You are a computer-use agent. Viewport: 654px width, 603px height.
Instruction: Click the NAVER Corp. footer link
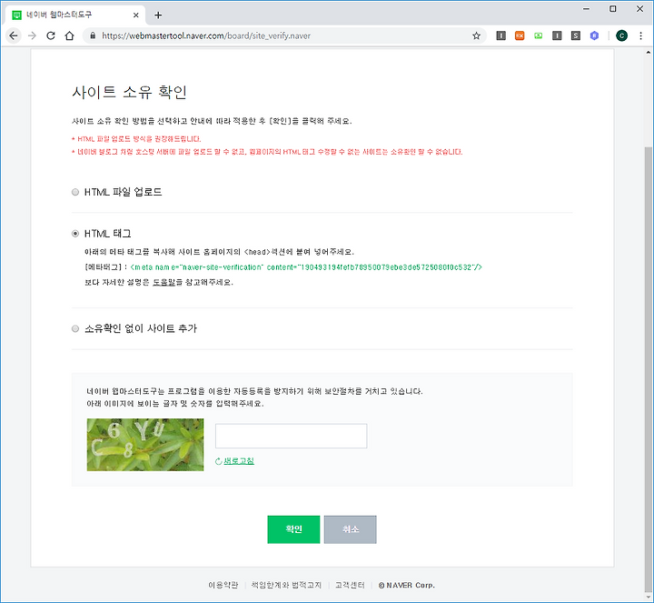pyautogui.click(x=407, y=585)
